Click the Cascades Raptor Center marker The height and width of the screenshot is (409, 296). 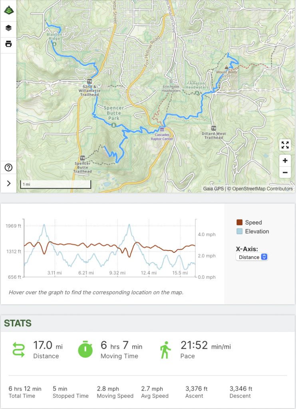coord(162,129)
